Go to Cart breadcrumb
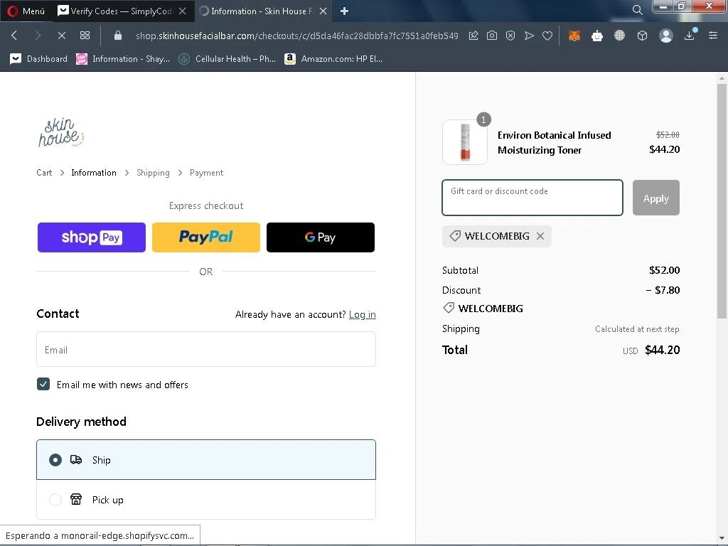The height and width of the screenshot is (546, 728). tap(44, 173)
